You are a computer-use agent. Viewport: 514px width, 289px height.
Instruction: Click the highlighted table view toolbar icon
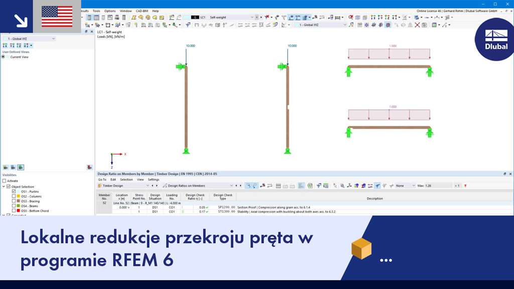[96, 18]
